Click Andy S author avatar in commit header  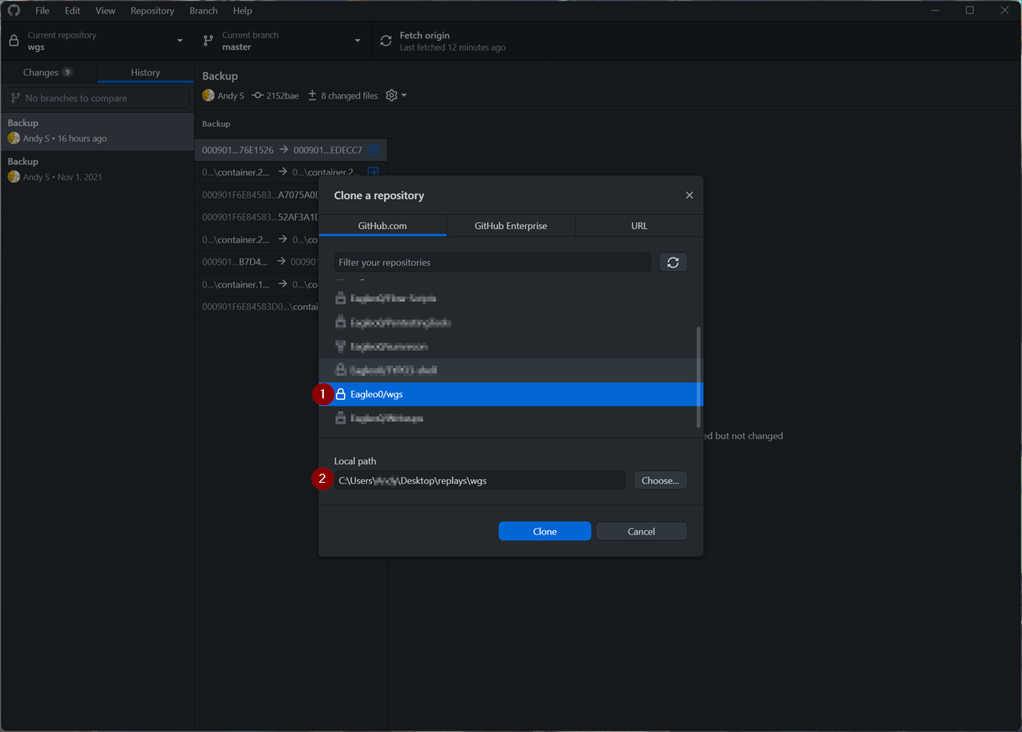[209, 96]
